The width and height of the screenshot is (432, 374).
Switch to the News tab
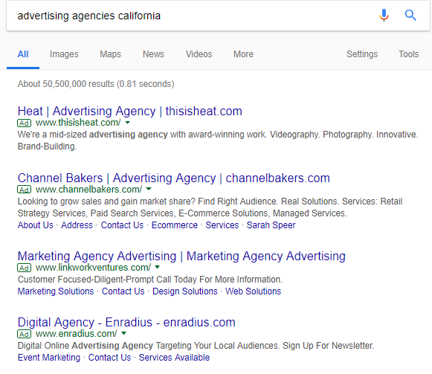153,54
